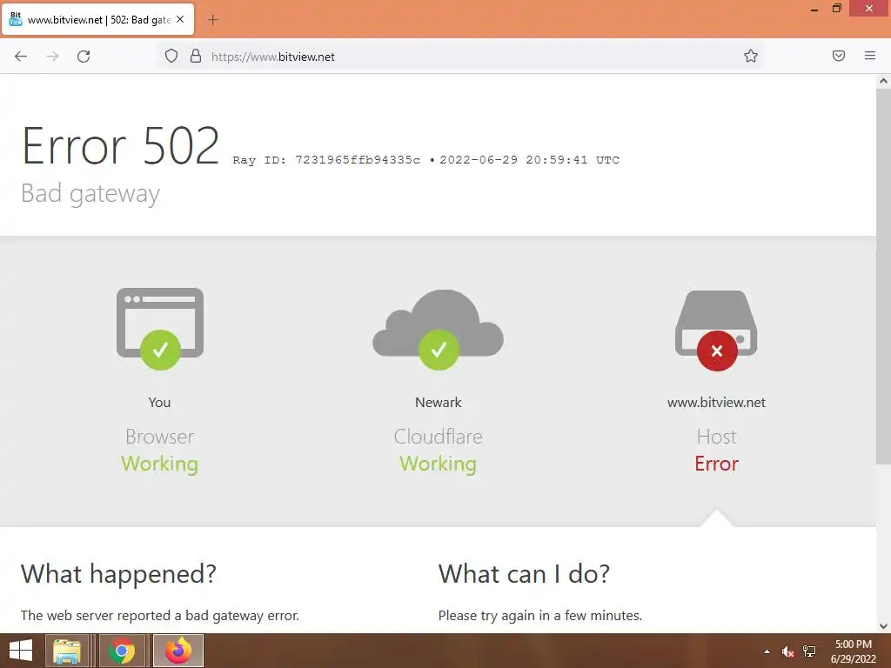Click the 'What happened?' heading
Screen dimensions: 891x668
tap(118, 574)
